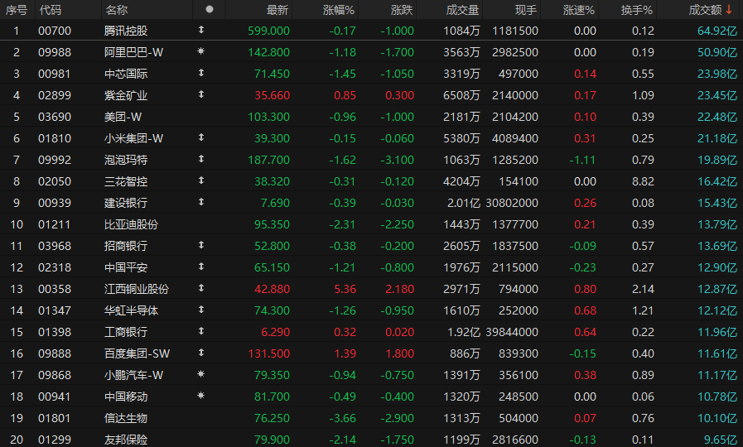Sort by 涨速% column header
The image size is (743, 447).
click(578, 10)
